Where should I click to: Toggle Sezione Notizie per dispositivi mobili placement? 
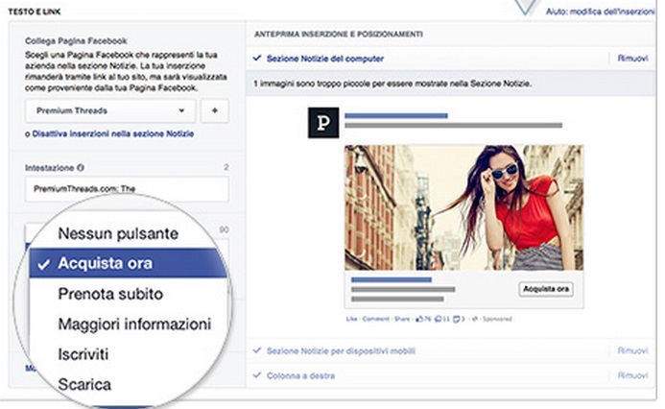pyautogui.click(x=256, y=350)
